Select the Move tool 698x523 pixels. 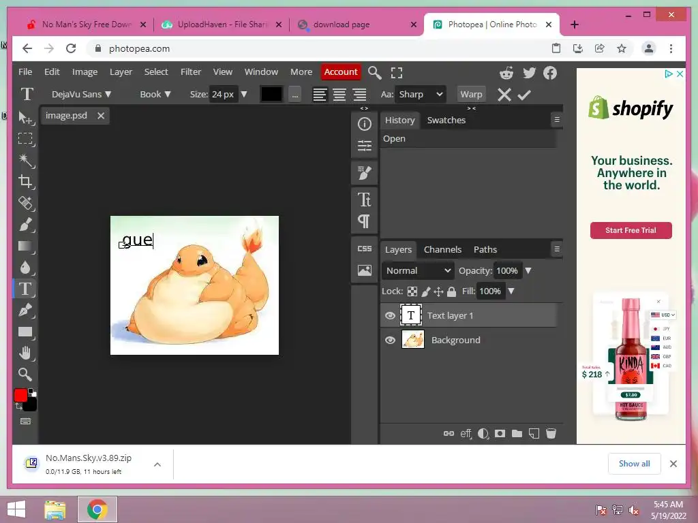25,118
